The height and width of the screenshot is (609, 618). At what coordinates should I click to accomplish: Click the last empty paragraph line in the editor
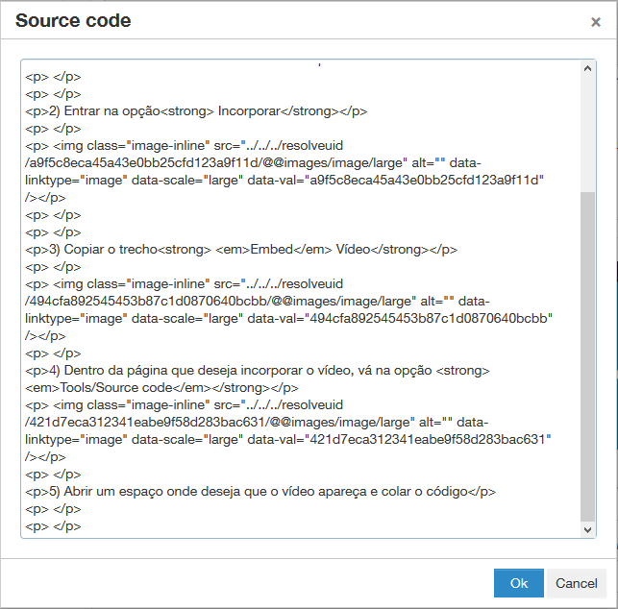click(53, 526)
